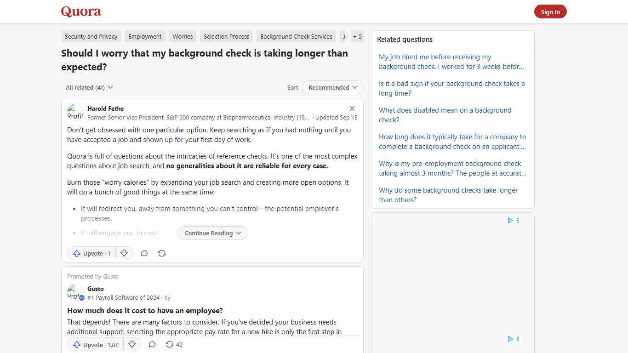The height and width of the screenshot is (353, 628).
Task: Share Harold Fethe's answer
Action: click(x=162, y=253)
